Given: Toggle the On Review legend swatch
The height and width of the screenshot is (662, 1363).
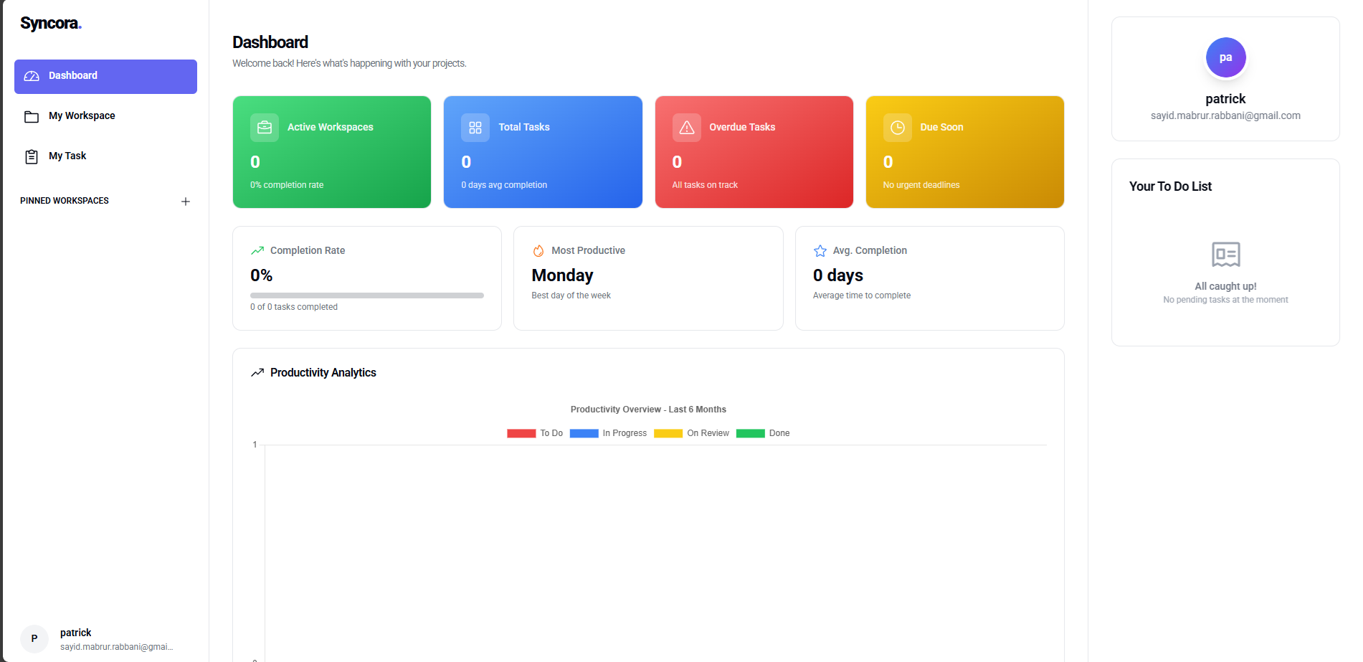Looking at the screenshot, I should (x=668, y=433).
